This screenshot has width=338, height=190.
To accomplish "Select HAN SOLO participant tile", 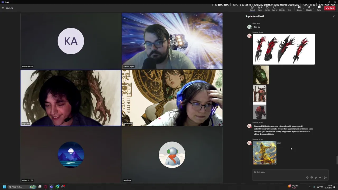I will 71,155.
